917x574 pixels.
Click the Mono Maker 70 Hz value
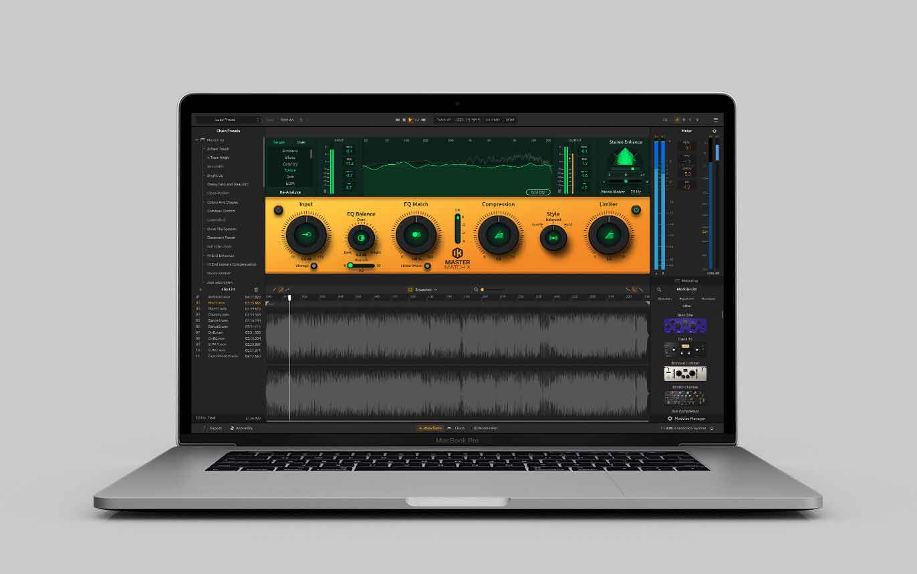coord(636,192)
